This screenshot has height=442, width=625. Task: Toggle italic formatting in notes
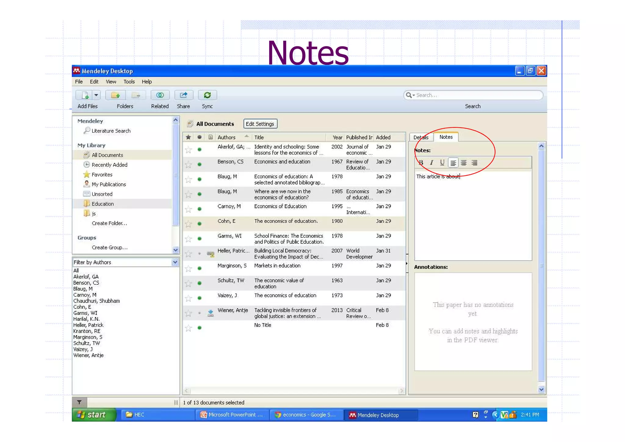(432, 163)
